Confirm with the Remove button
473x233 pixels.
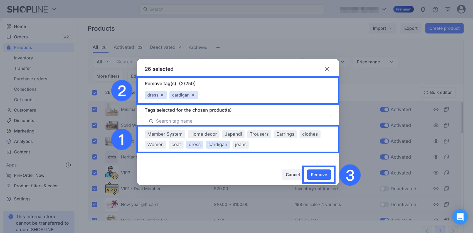[319, 175]
